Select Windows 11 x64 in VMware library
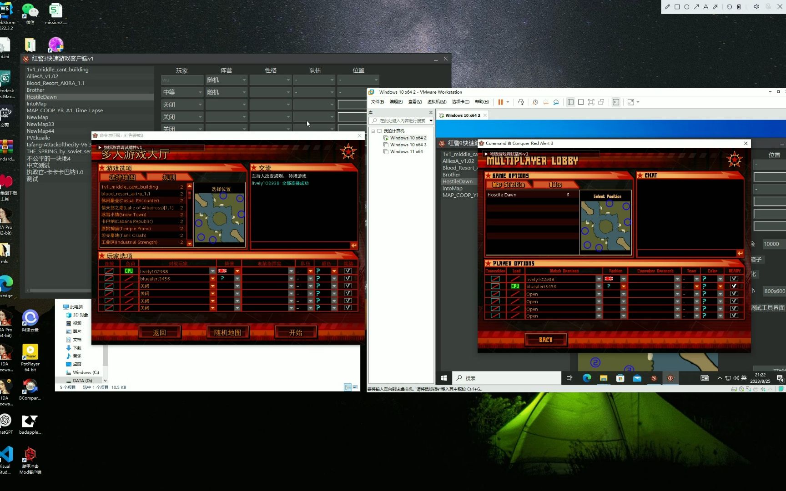The width and height of the screenshot is (786, 491). [406, 151]
